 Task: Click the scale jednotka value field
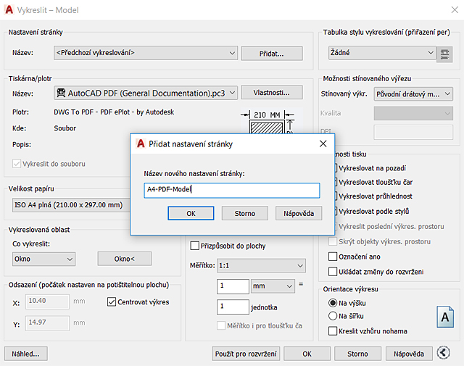coord(233,307)
